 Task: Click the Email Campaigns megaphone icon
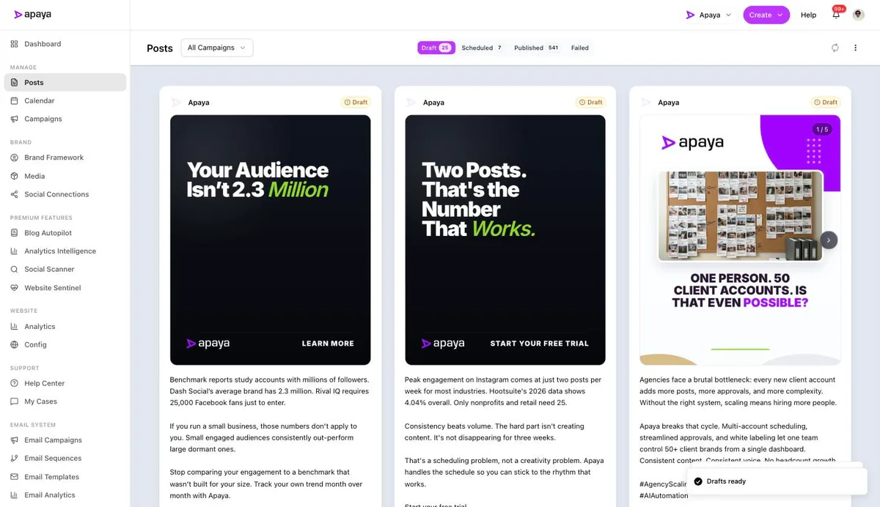[14, 440]
